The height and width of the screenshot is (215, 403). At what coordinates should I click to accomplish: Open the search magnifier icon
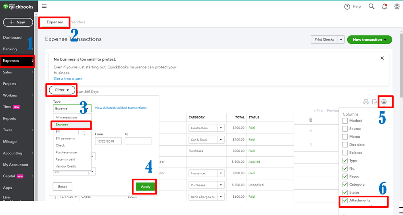point(372,6)
